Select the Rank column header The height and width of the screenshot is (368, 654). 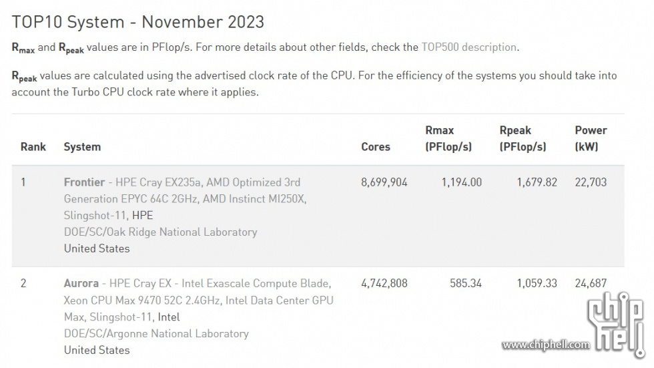[x=33, y=147]
